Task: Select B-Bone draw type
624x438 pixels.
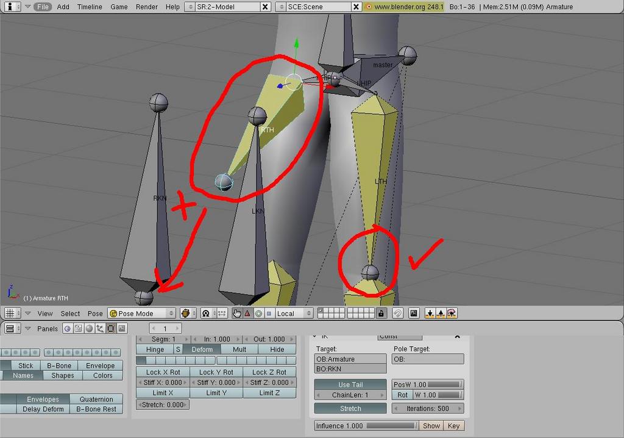Action: (x=59, y=365)
